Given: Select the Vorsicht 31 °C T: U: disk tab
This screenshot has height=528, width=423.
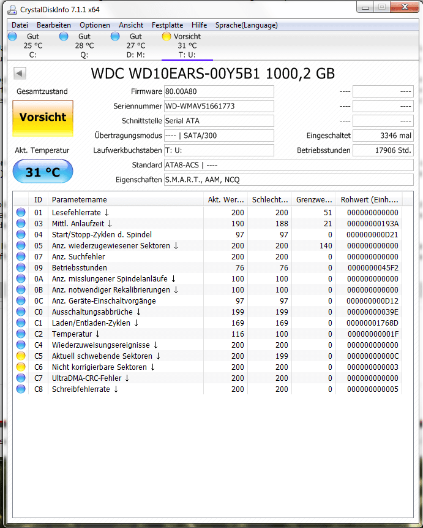Looking at the screenshot, I should [x=187, y=45].
